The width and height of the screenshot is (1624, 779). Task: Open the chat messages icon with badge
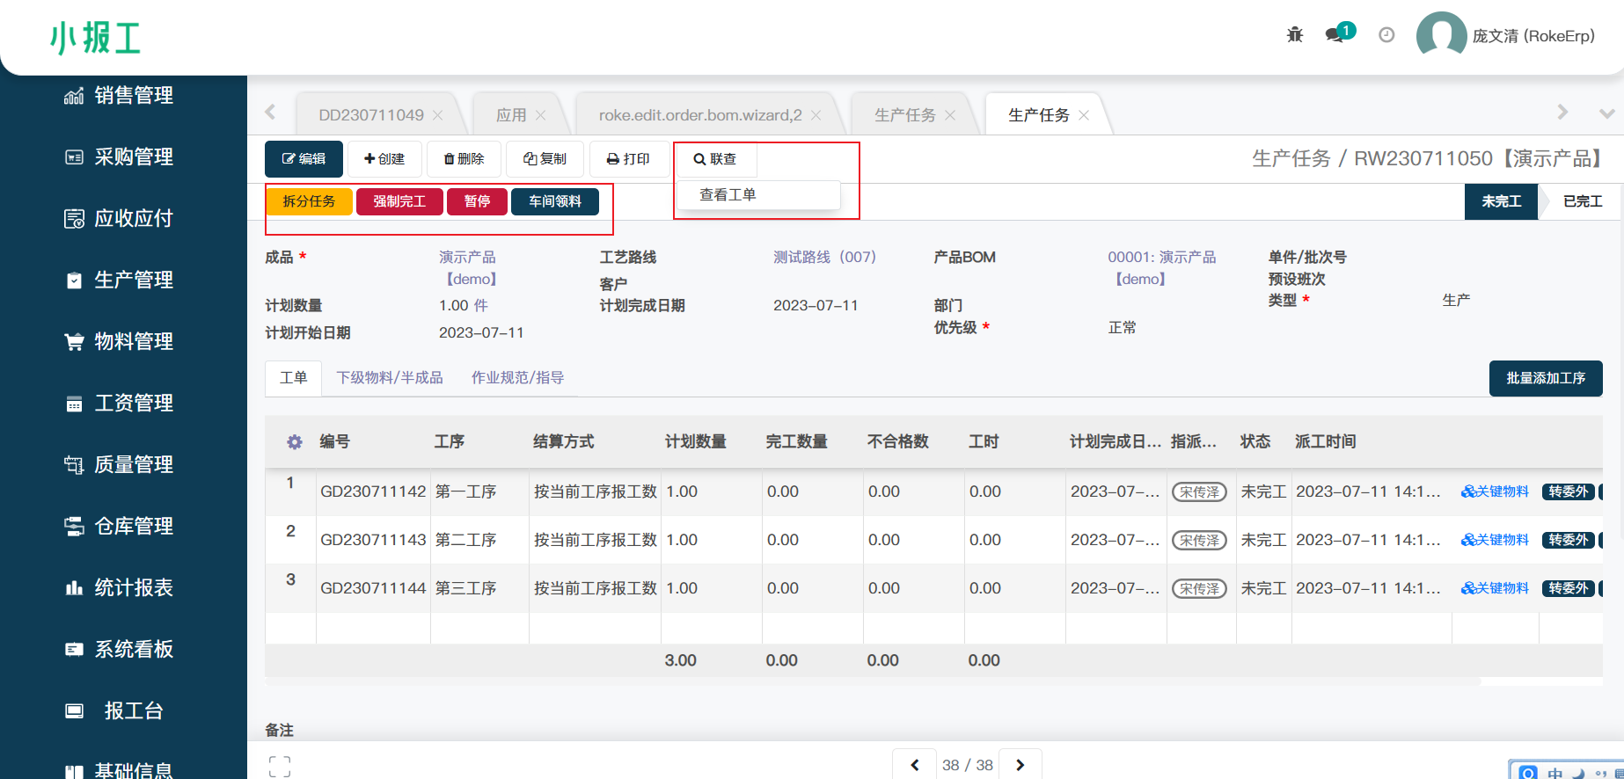tap(1335, 35)
